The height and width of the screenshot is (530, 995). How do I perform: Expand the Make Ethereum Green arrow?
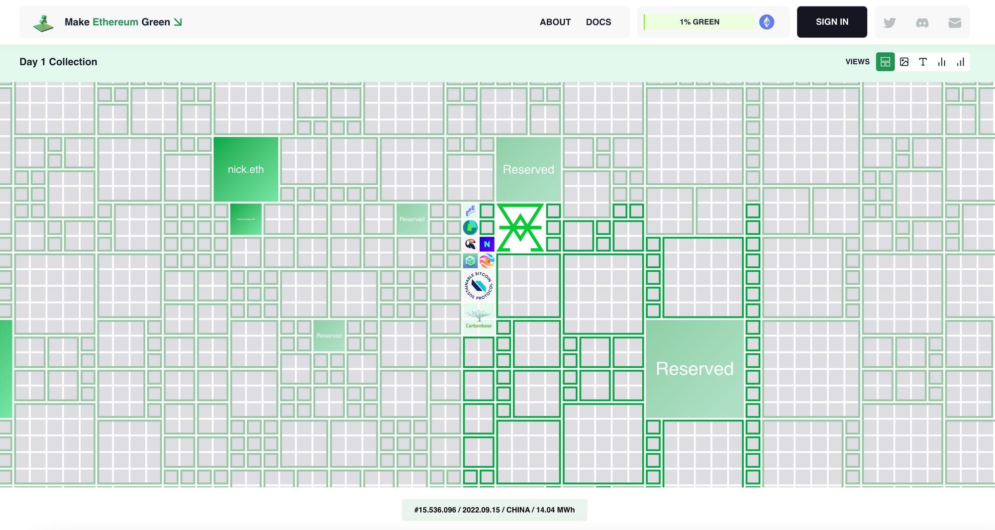point(178,22)
